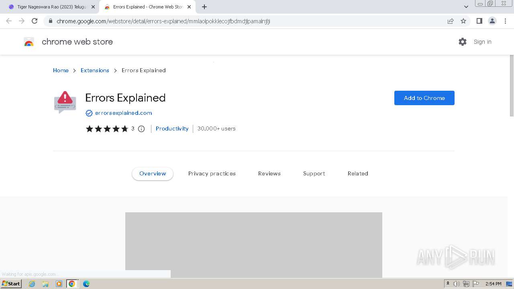Open the Chrome three-dot menu
This screenshot has width=514, height=289.
point(506,21)
